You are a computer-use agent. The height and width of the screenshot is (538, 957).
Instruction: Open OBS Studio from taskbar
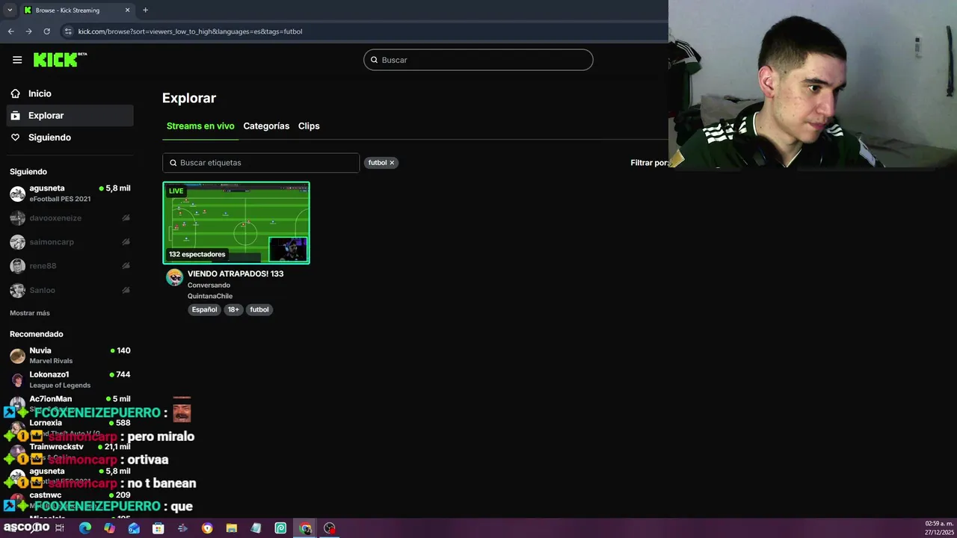[330, 528]
